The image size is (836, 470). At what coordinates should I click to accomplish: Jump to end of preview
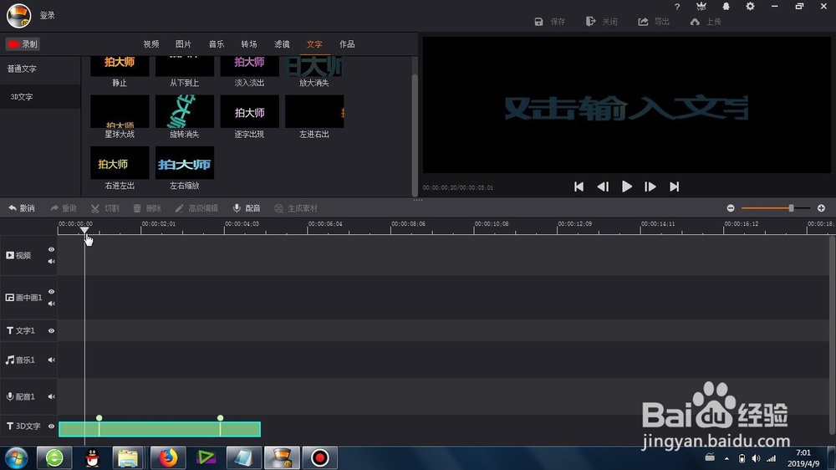[675, 186]
